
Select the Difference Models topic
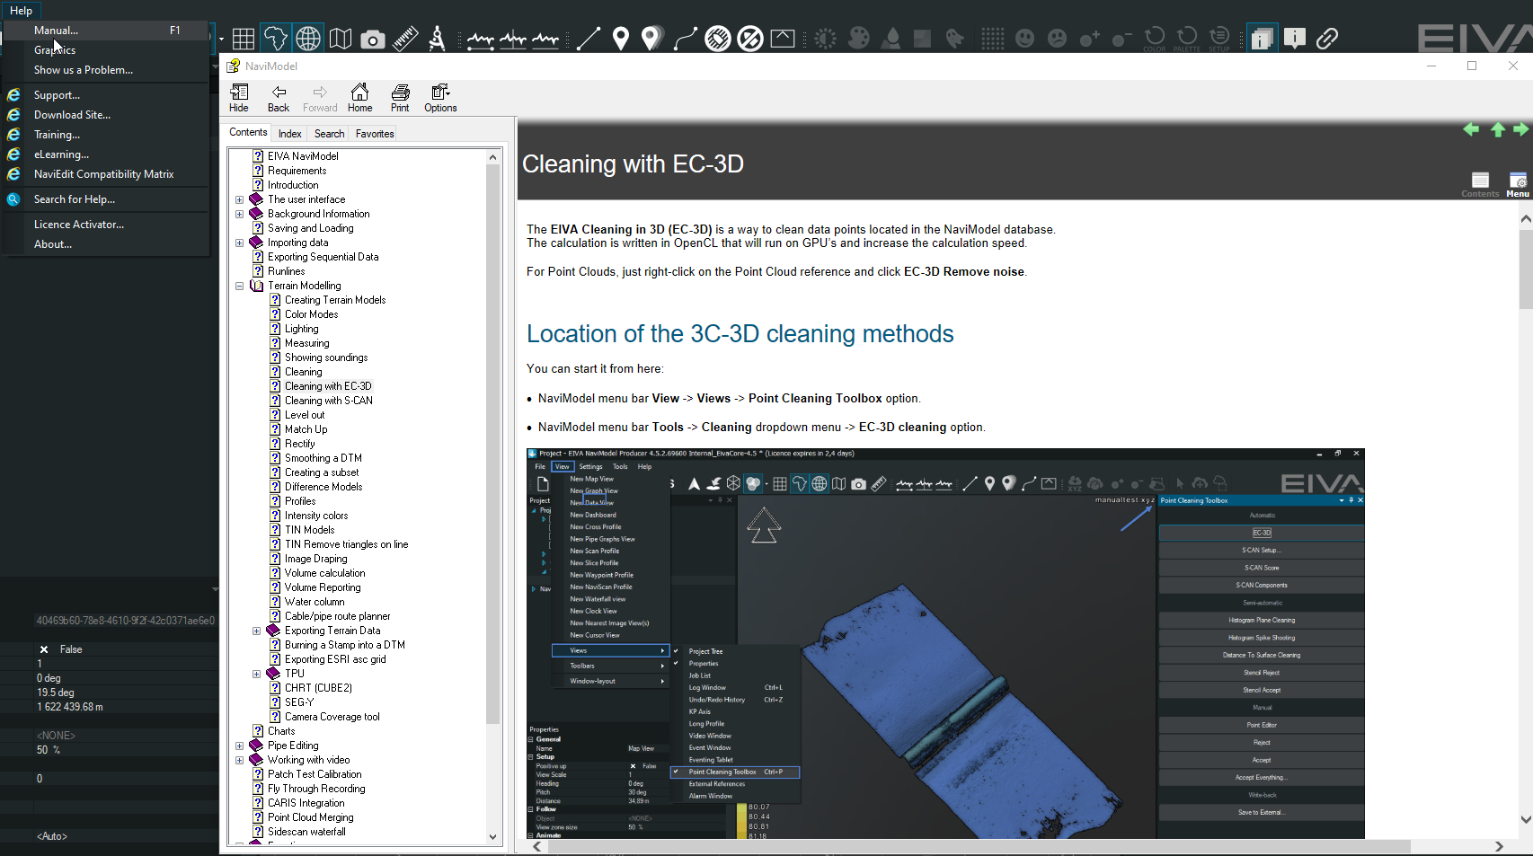point(323,487)
